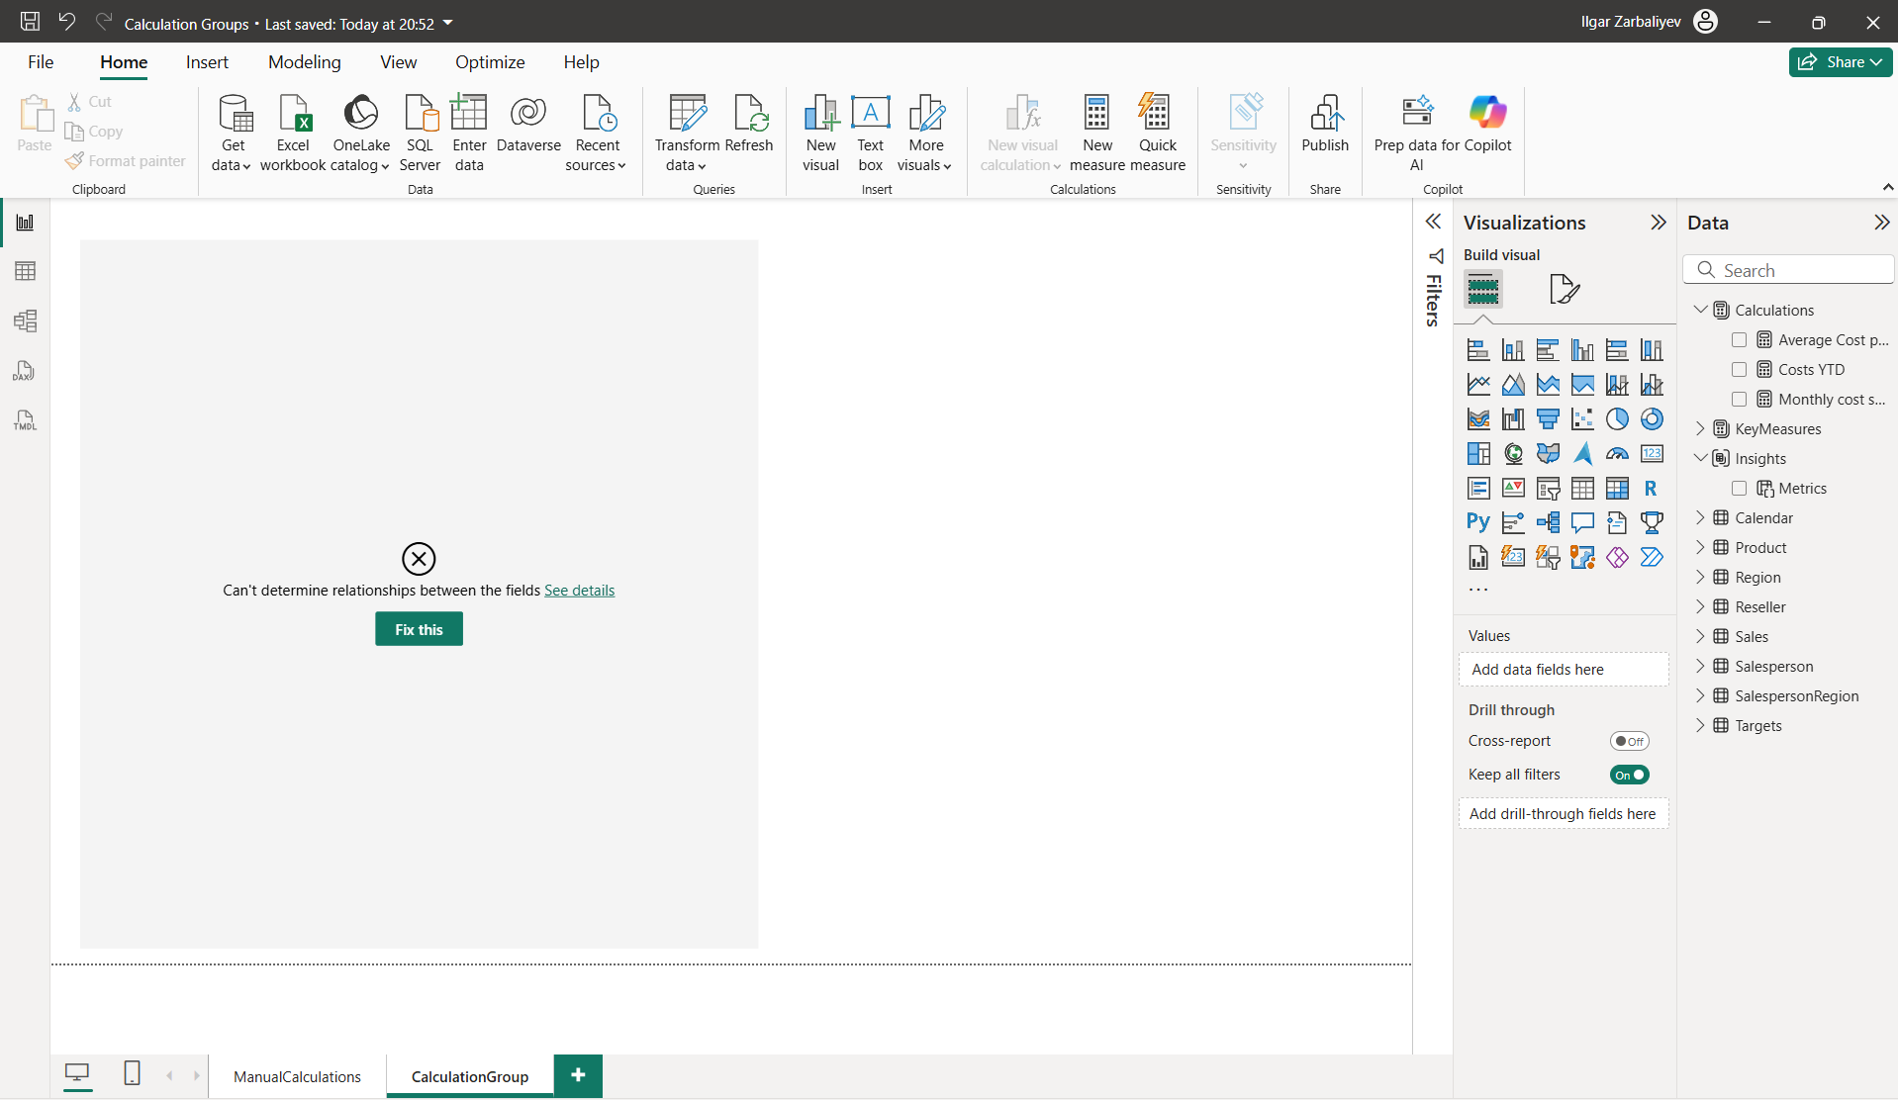The height and width of the screenshot is (1100, 1898).
Task: Switch to the Insert ribbon tab
Action: (207, 62)
